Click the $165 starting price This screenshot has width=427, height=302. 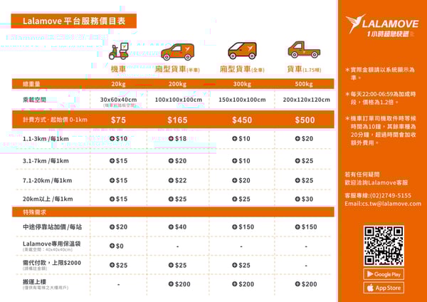(x=177, y=120)
